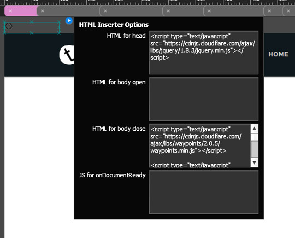This screenshot has height=238, width=295.
Task: Select the diamond HTML inserter widget icon
Action: click(9, 26)
